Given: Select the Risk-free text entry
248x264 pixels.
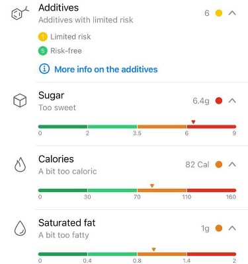Looking at the screenshot, I should tap(66, 51).
